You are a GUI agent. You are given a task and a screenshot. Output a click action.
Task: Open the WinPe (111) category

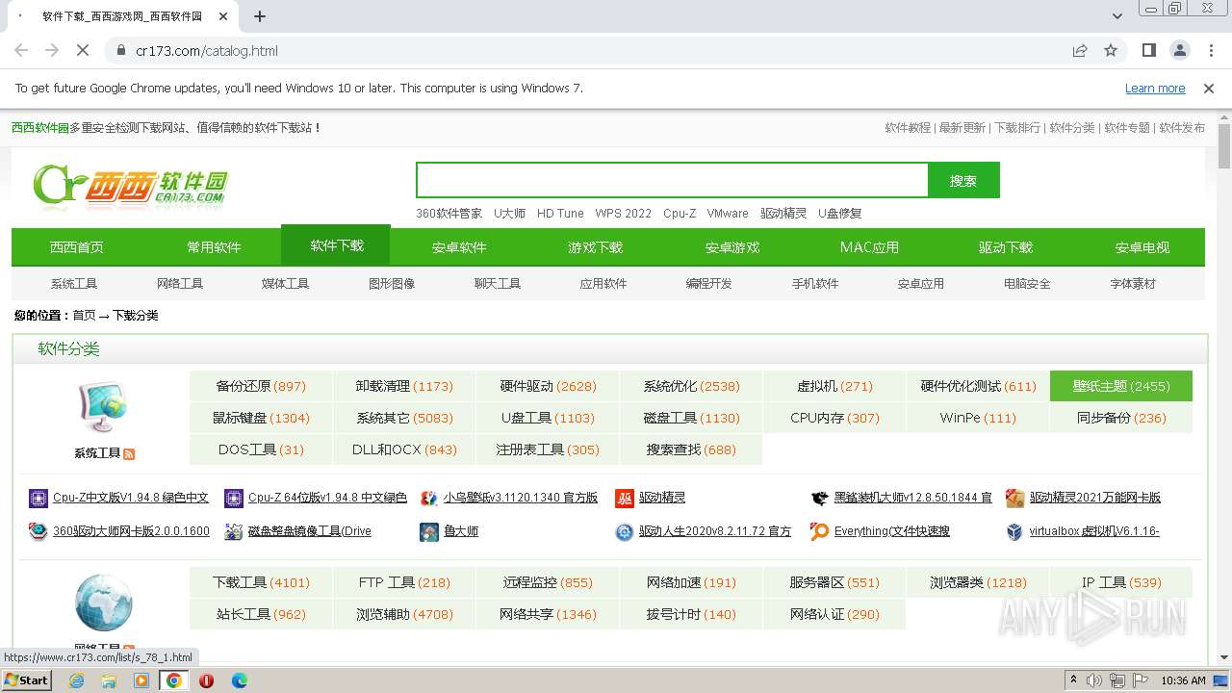point(978,418)
